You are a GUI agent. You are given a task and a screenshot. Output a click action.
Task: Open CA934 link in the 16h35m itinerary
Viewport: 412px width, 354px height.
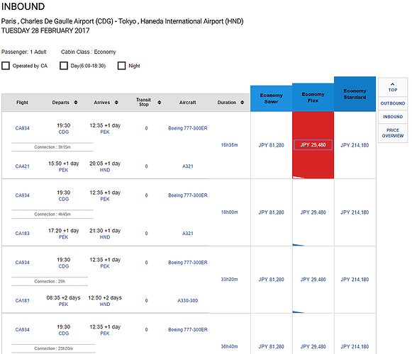coord(22,128)
